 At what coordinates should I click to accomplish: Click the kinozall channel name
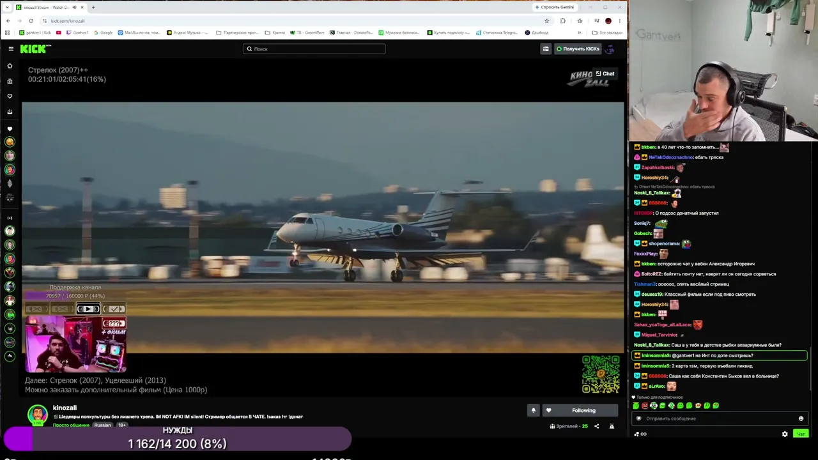click(65, 408)
